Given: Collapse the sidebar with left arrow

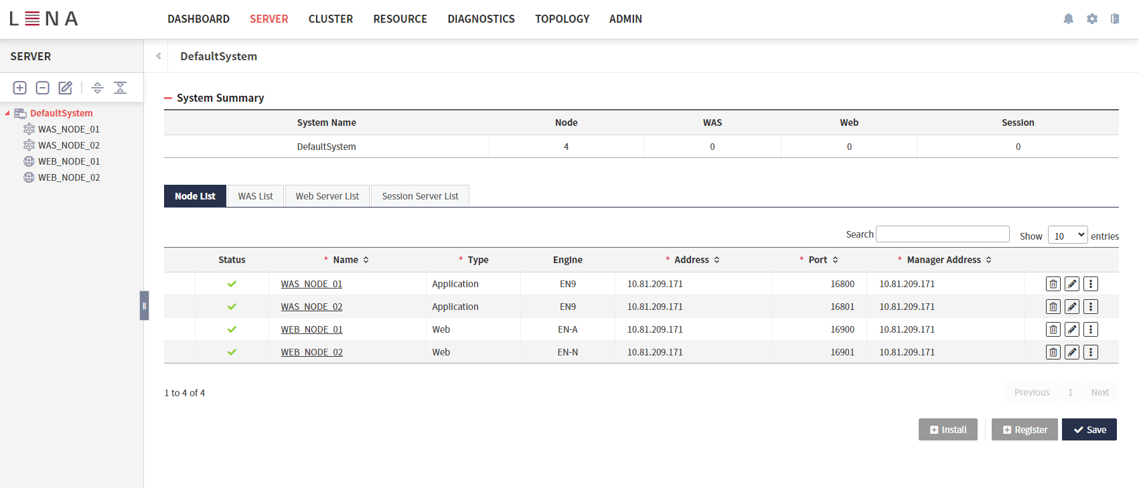Looking at the screenshot, I should [159, 56].
